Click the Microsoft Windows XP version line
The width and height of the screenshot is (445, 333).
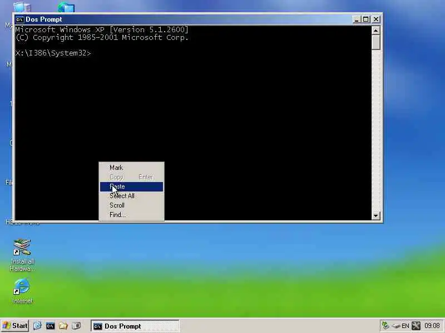102,29
